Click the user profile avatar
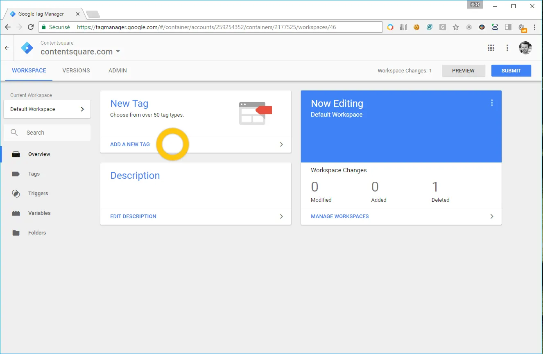 pyautogui.click(x=525, y=48)
